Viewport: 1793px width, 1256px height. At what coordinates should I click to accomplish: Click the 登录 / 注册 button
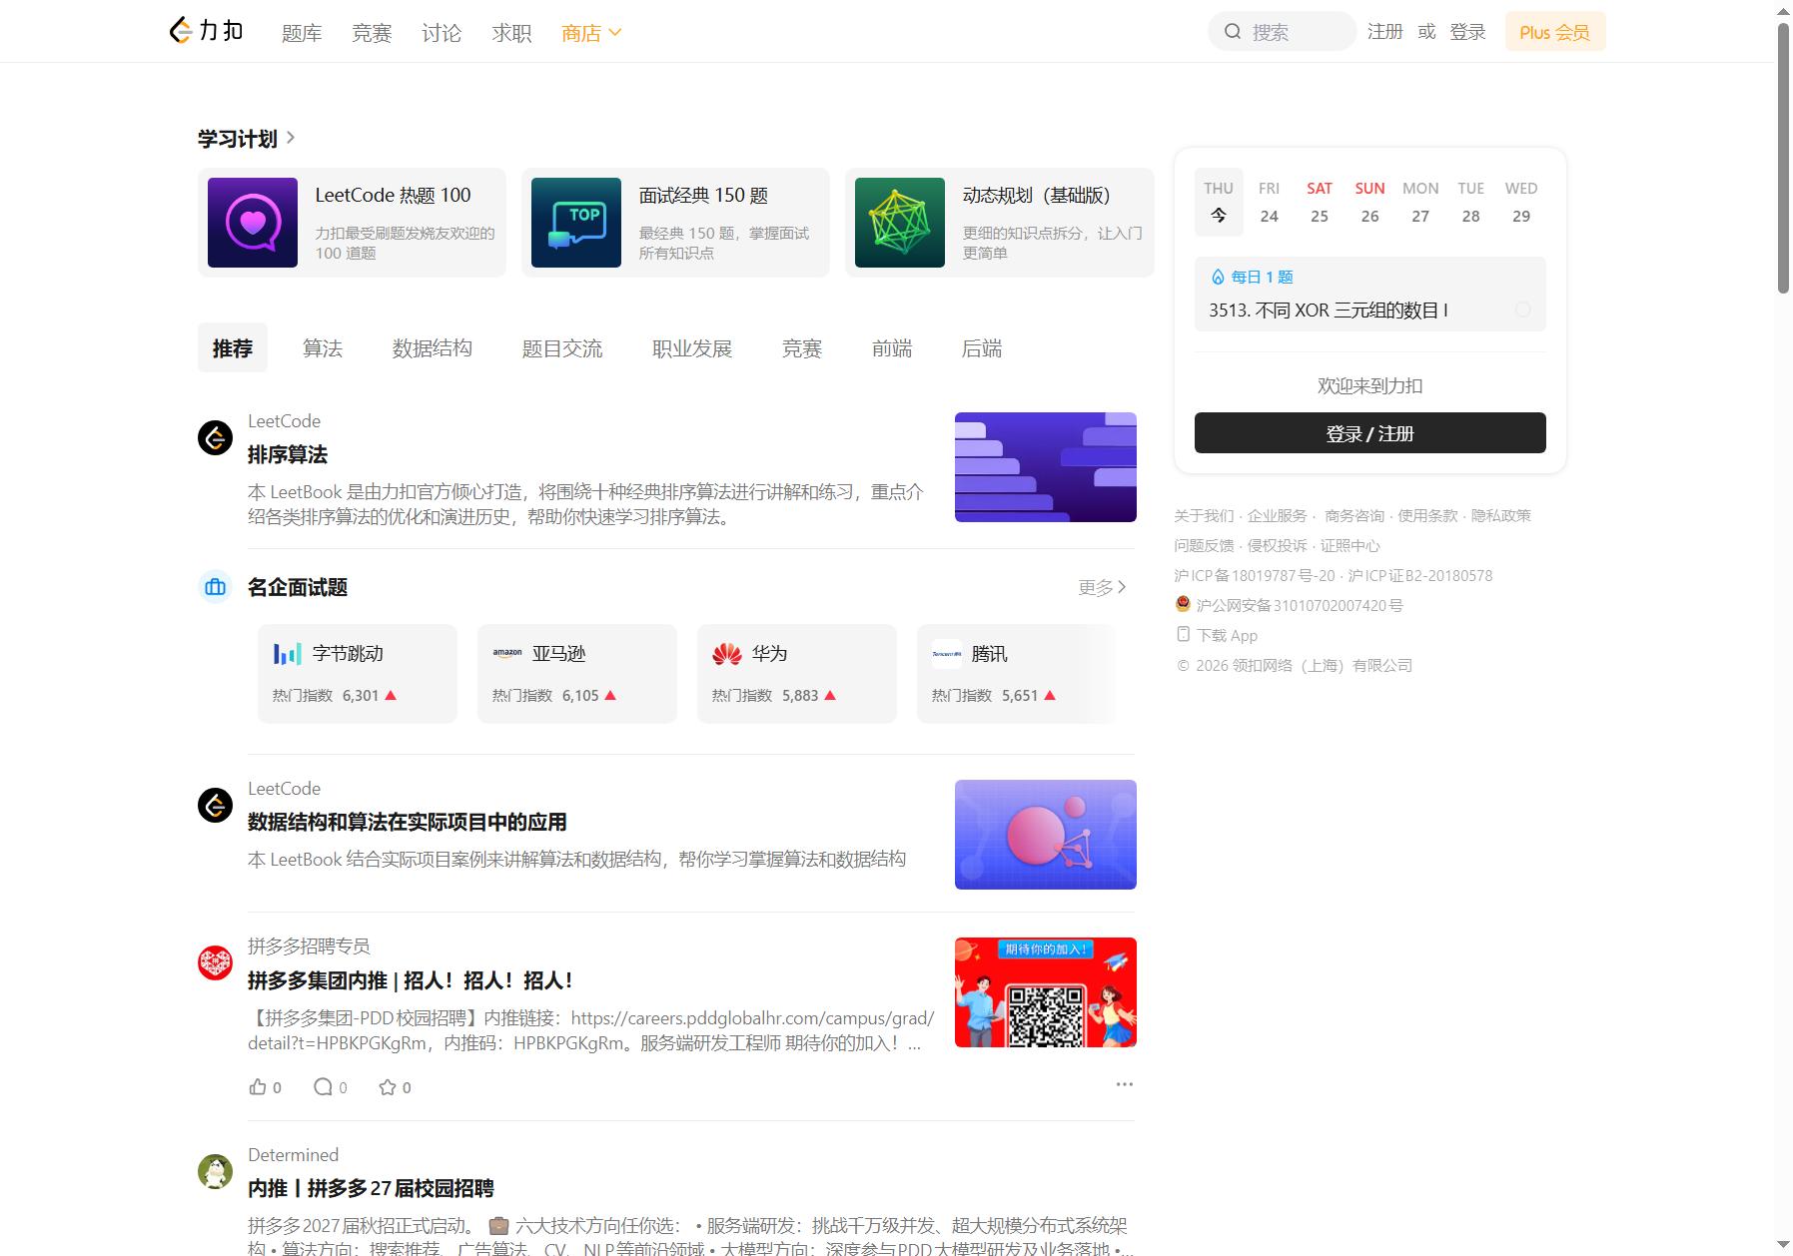tap(1369, 433)
